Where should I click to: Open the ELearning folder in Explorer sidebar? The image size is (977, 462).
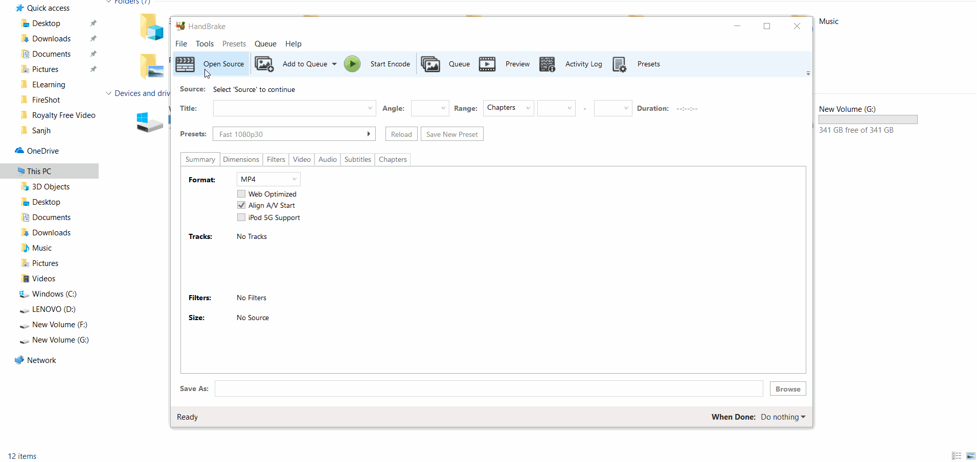pos(49,85)
